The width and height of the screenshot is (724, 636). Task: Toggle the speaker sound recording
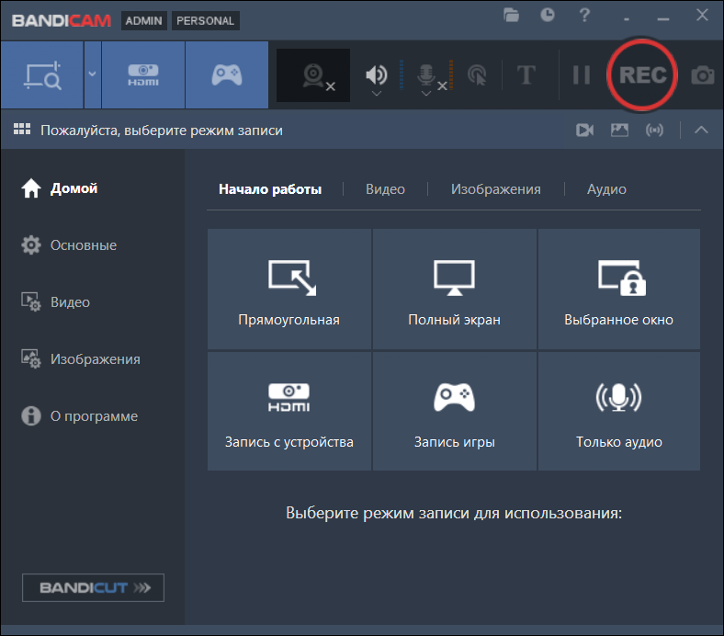pos(377,74)
